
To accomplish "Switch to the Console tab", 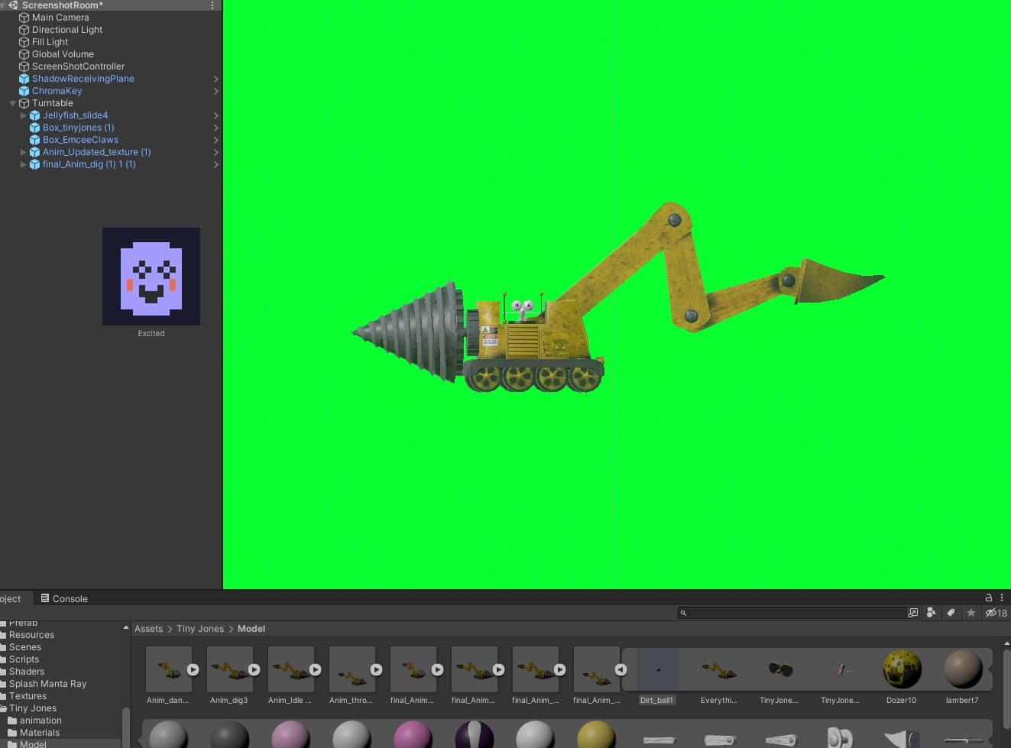I will click(64, 598).
